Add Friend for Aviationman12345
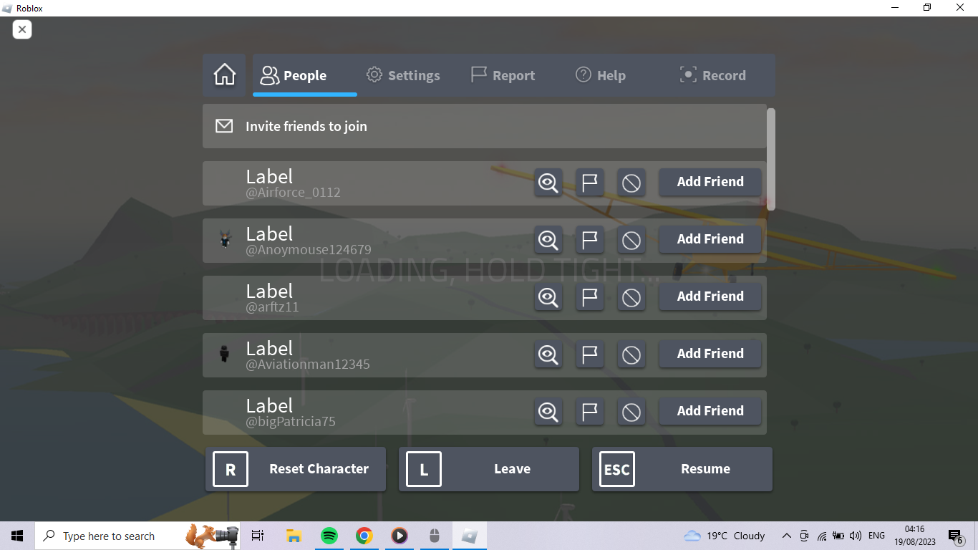Screen dimensions: 978x550 click(710, 354)
